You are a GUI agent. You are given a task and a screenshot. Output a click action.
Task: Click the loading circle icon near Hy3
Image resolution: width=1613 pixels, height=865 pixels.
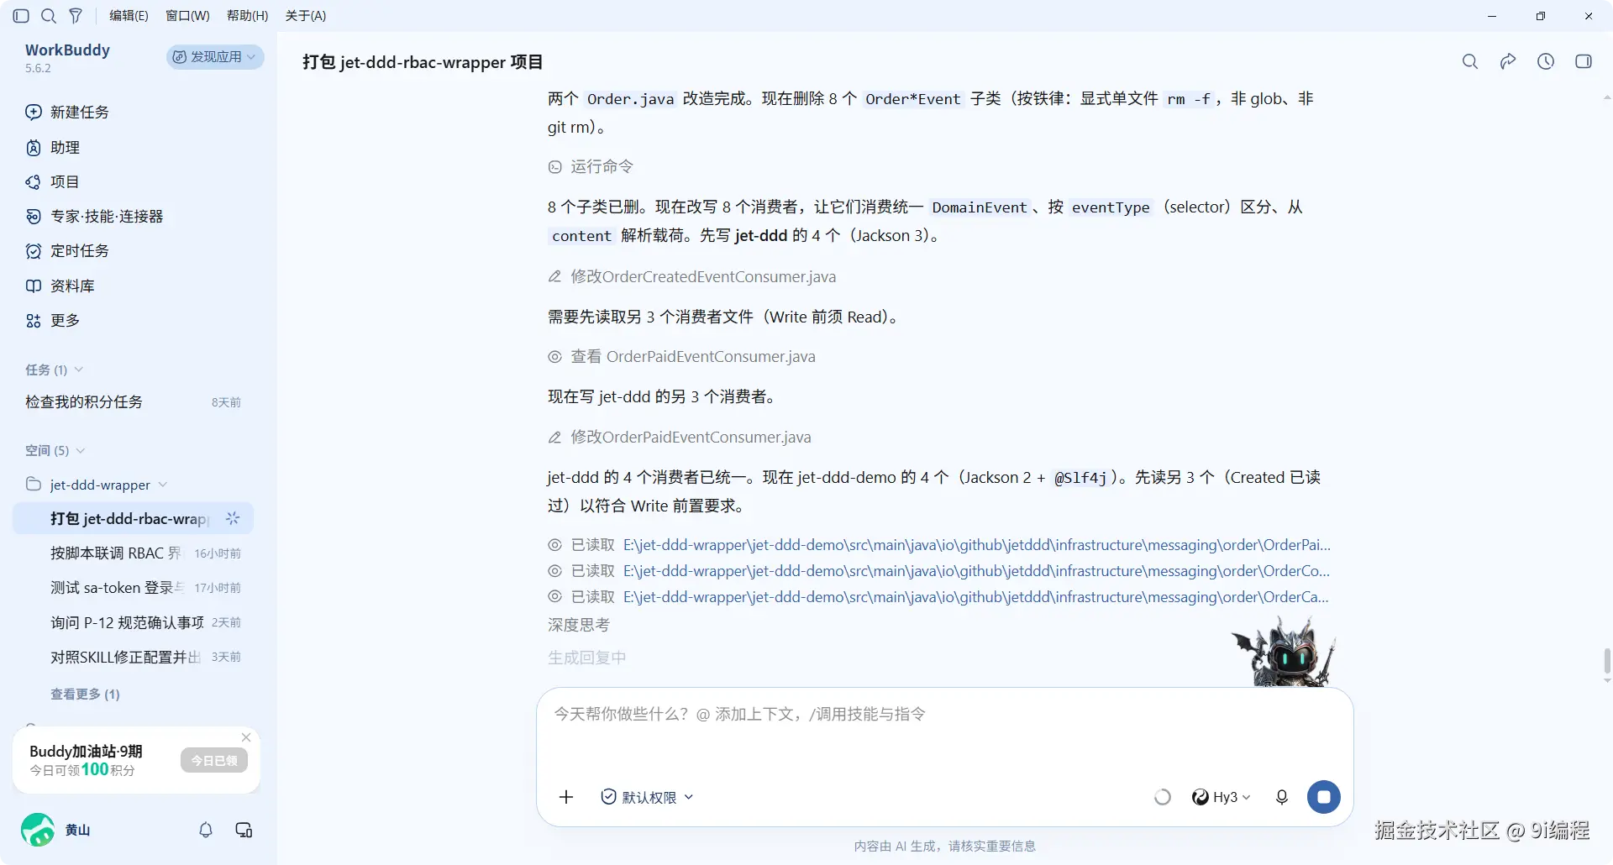point(1163,797)
